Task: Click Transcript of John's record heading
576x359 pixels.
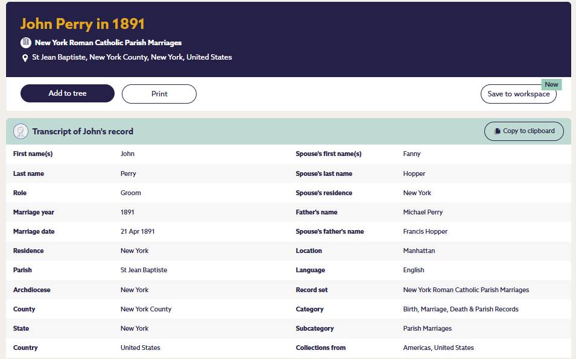Action: pyautogui.click(x=83, y=131)
